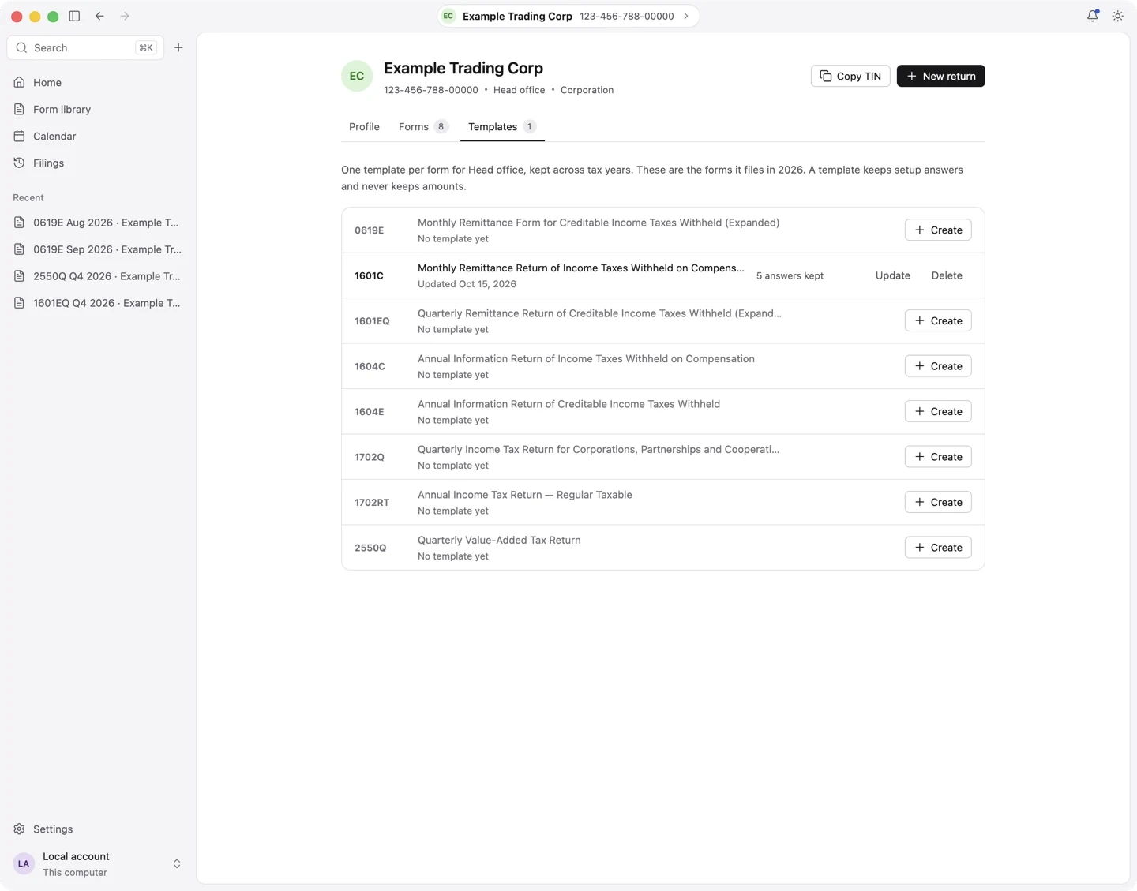Screen dimensions: 1137x891
Task: Switch to the Profile tab
Action: 364,126
